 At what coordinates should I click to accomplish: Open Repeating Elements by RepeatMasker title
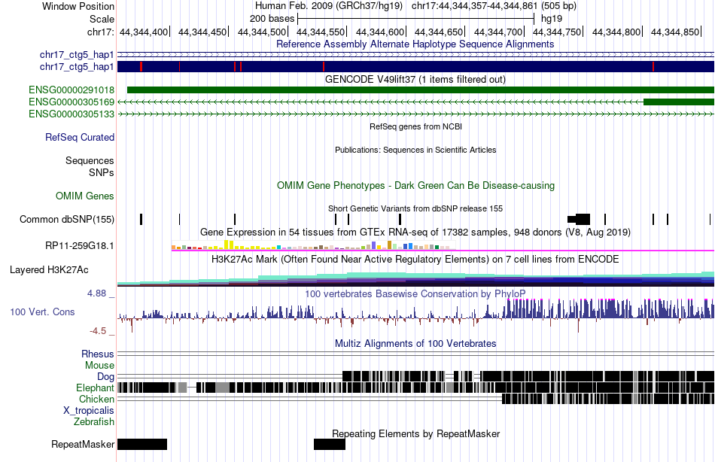coord(415,433)
